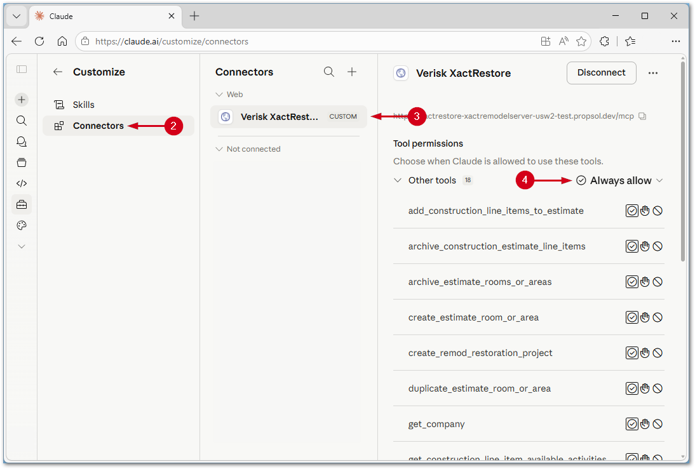Always allow add_construction_line_items_to_estimate
The image size is (695, 469).
(x=631, y=211)
